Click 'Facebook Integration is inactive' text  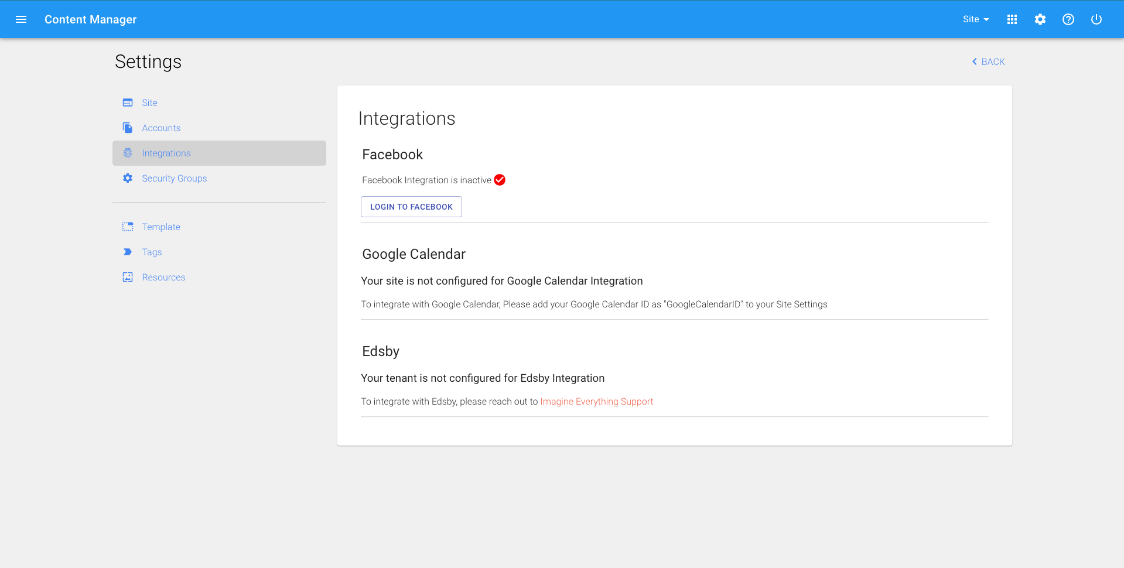[x=426, y=180]
